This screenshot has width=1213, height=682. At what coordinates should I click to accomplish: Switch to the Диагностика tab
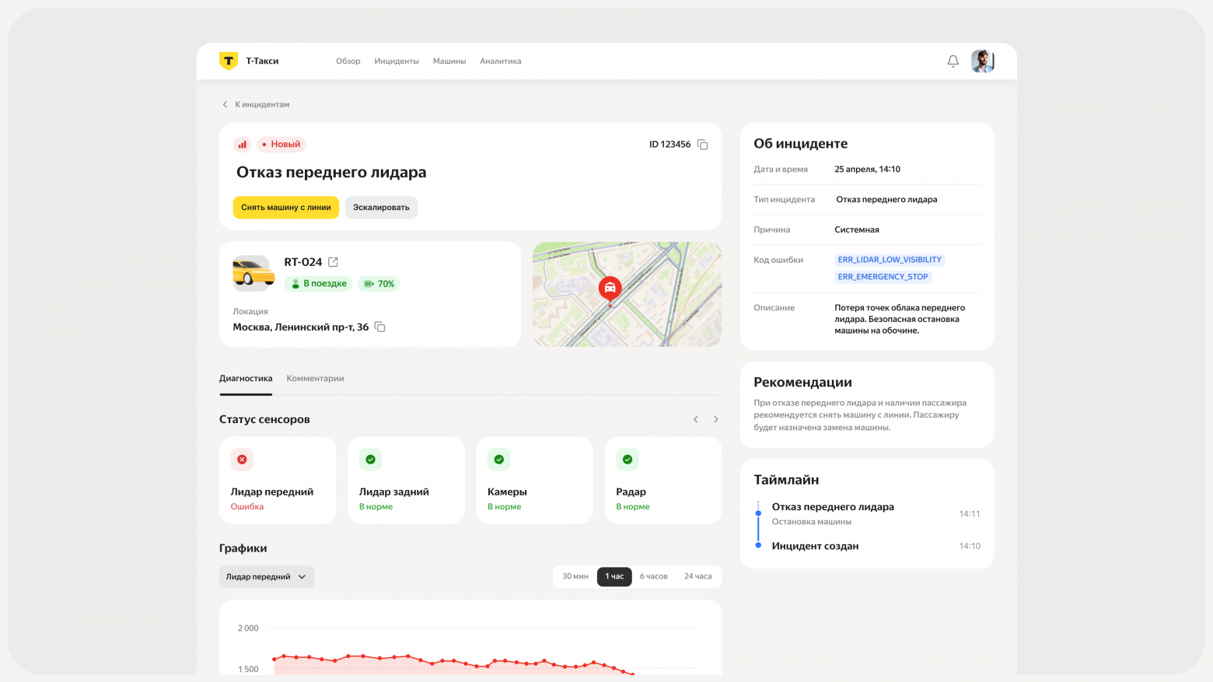246,379
